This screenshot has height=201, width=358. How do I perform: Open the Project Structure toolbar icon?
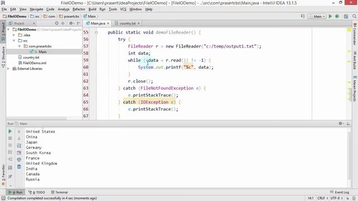346,16
